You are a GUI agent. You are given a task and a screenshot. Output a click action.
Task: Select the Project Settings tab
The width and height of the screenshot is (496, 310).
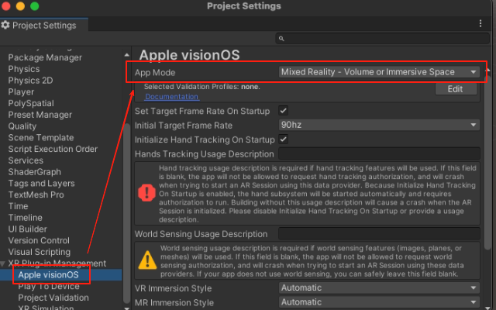[x=44, y=25]
